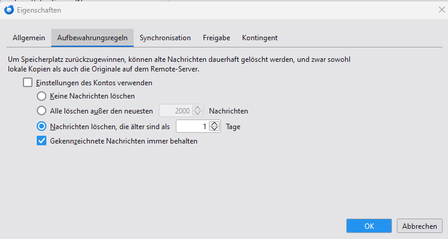The image size is (448, 239).
Task: Click the description text about Speicherplatz
Action: pyautogui.click(x=179, y=64)
